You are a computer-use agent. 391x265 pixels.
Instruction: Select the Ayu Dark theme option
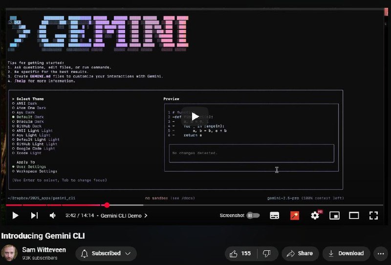click(23, 112)
